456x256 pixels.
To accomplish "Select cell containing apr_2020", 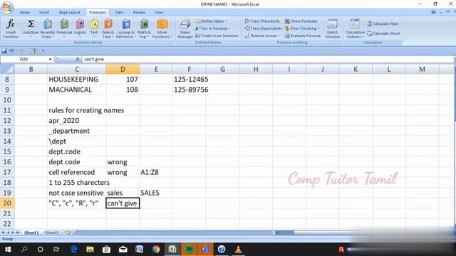I will [77, 121].
